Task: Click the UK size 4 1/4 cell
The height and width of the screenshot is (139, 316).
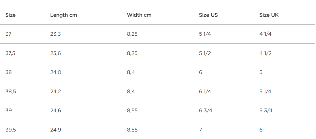Action: pos(266,34)
